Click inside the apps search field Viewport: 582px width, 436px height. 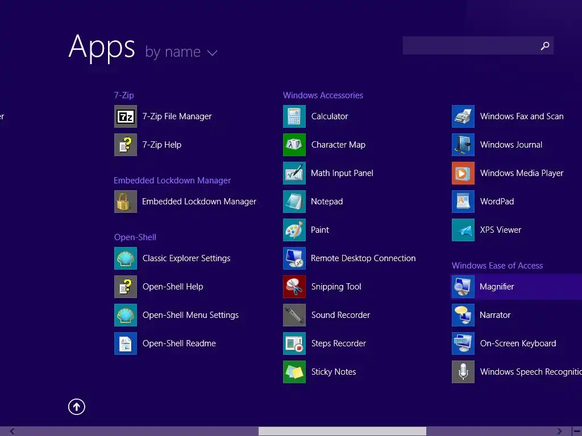click(478, 45)
